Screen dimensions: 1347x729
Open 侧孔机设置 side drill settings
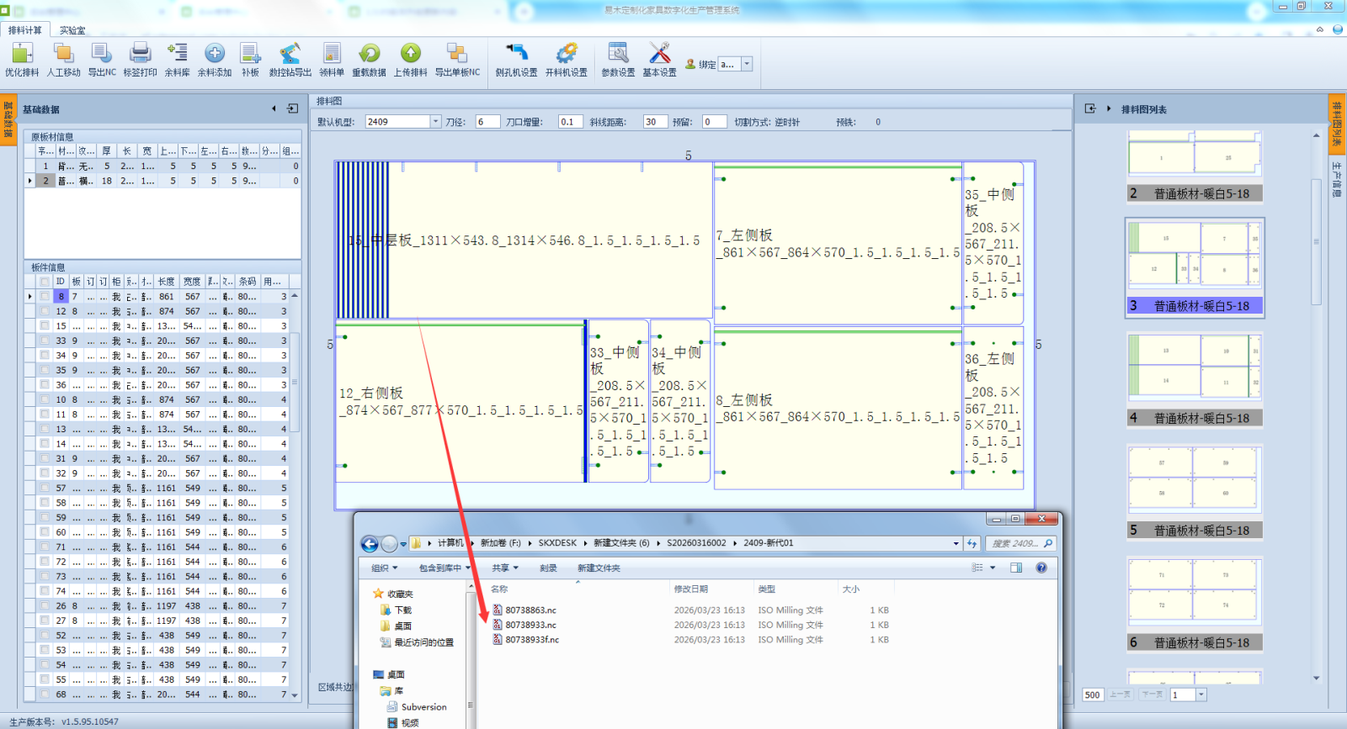[516, 60]
